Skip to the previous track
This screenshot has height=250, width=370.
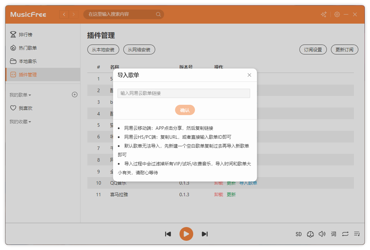(x=168, y=234)
